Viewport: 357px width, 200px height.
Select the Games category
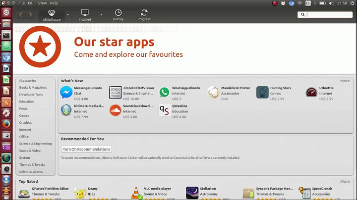tap(24, 116)
